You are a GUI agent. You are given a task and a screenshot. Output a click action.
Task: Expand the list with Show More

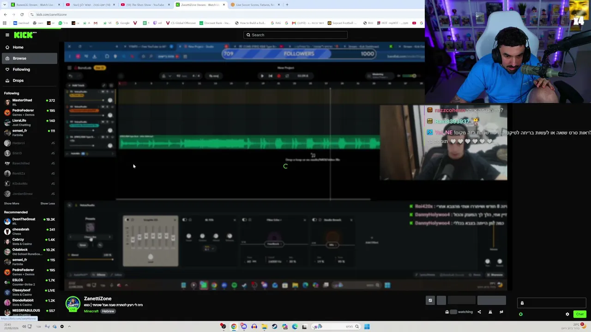tap(12, 203)
